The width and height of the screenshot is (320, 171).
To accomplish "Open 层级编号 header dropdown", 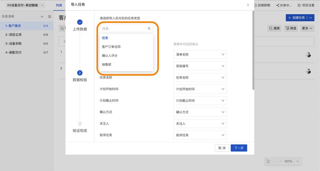I will pos(200,66).
